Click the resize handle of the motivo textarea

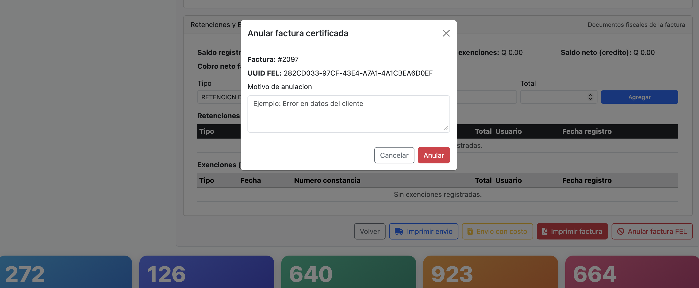pos(446,128)
